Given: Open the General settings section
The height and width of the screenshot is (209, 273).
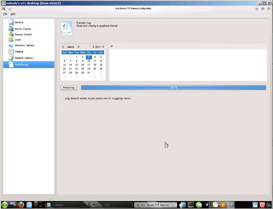Looking at the screenshot, I should [x=29, y=22].
